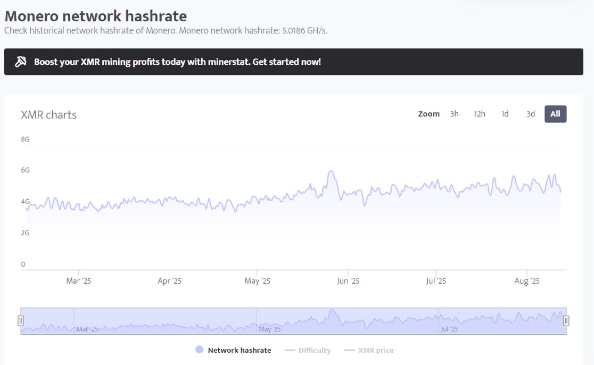
Task: Open the minerstat XMR mining profits banner
Action: point(294,62)
